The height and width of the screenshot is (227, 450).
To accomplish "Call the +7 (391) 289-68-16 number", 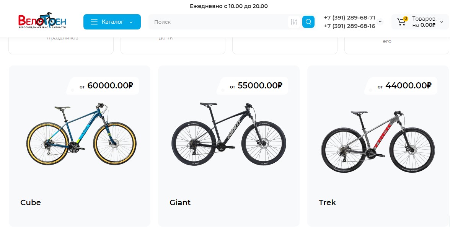I will (349, 26).
